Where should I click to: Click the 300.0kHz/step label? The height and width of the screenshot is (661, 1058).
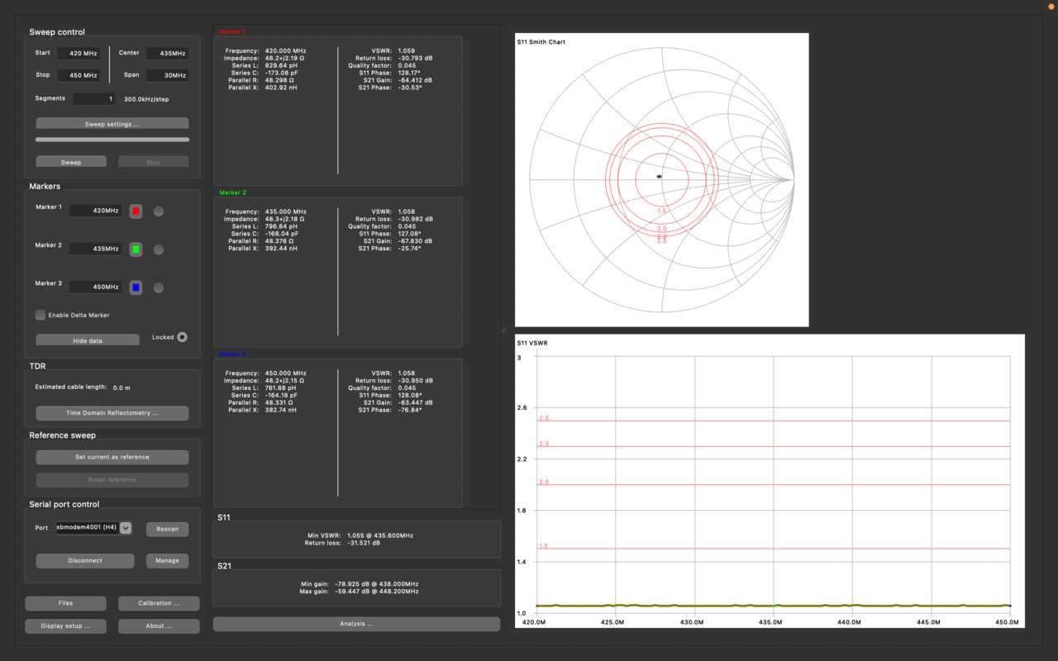147,99
